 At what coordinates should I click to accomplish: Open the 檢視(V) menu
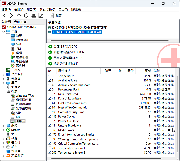click(19, 10)
